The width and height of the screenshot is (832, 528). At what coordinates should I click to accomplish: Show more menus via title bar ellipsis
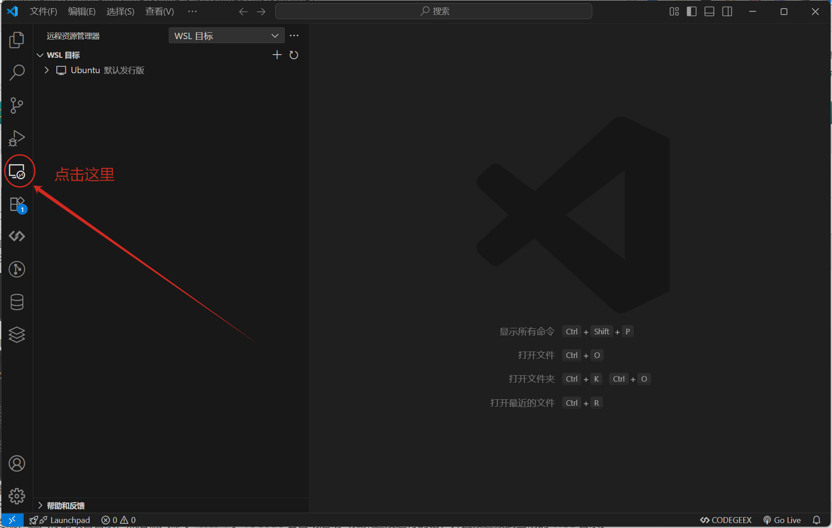[x=192, y=11]
